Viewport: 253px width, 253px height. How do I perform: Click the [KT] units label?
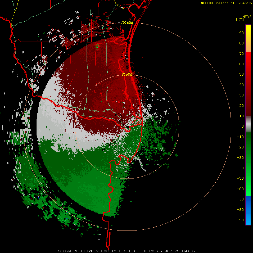pos(240,19)
